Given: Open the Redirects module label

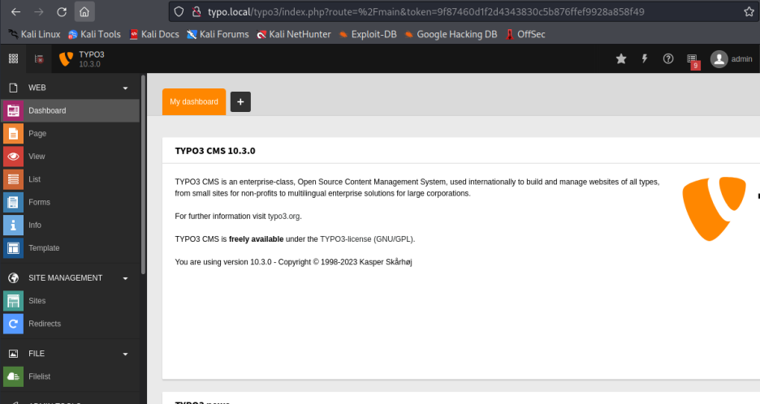Looking at the screenshot, I should 45,324.
